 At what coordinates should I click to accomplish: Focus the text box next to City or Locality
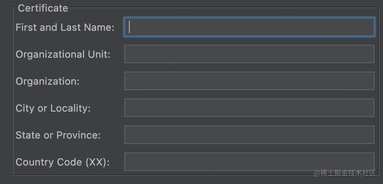249,108
